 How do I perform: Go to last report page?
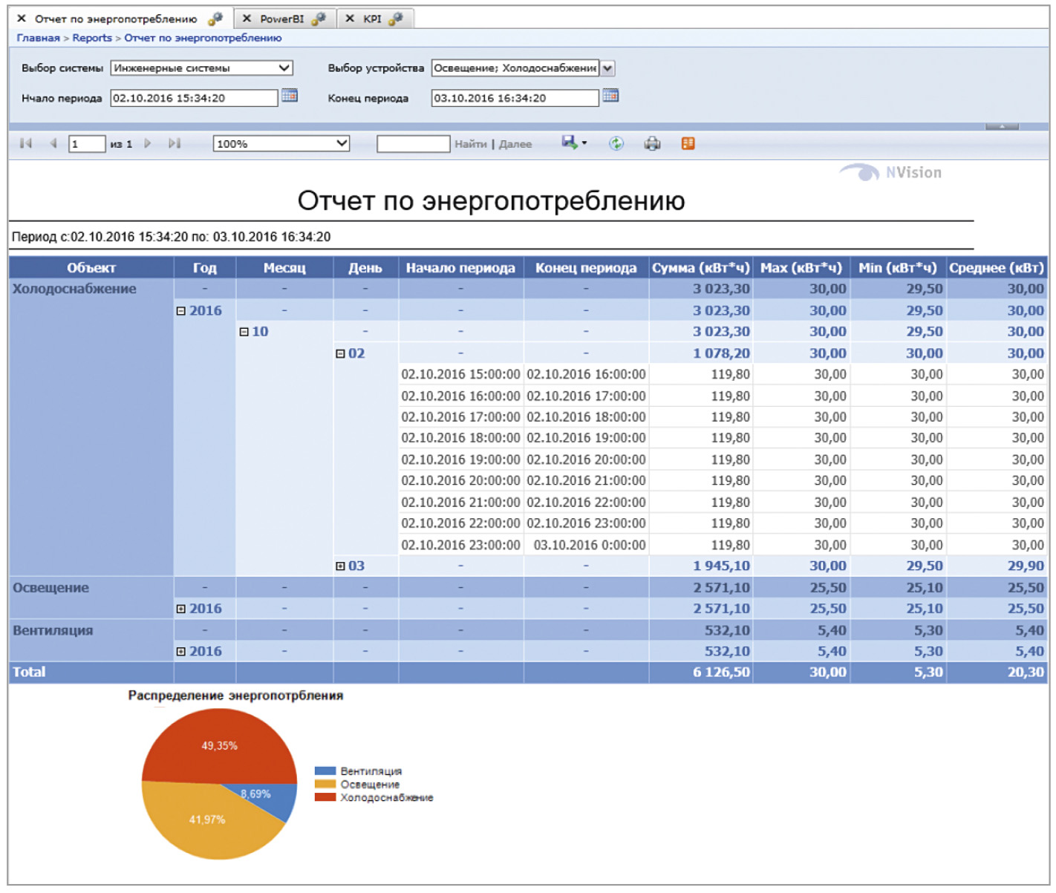[x=175, y=143]
